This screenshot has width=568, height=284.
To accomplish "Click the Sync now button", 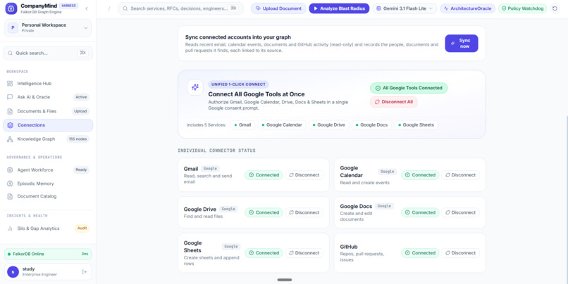I will point(462,44).
